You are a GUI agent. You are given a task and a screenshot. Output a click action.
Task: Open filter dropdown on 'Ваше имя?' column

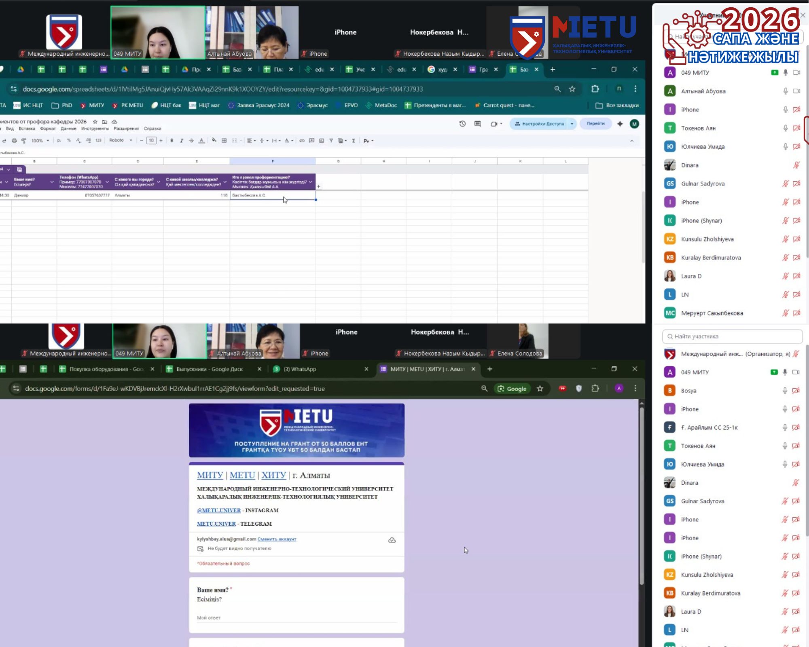pyautogui.click(x=52, y=182)
